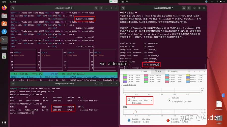
Task: Switch to the 进程 tab
Action: (144, 72)
